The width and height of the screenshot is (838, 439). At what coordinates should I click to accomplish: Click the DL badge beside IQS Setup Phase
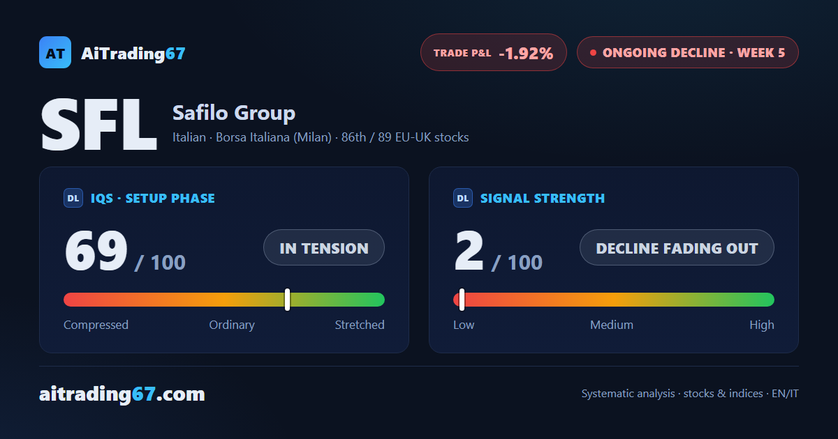point(73,198)
